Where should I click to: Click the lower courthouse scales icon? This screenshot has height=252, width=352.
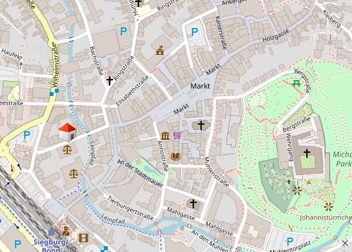tap(74, 174)
